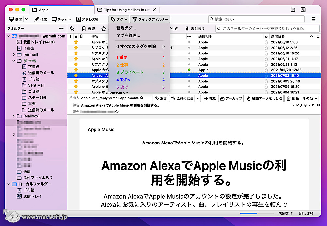327x226 pixels.
Task: Open reply-all dropdown arrow
Action: click(x=198, y=98)
